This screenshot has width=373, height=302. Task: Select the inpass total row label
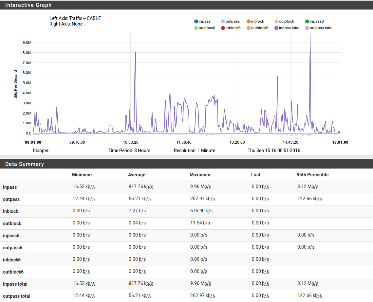coord(15,284)
